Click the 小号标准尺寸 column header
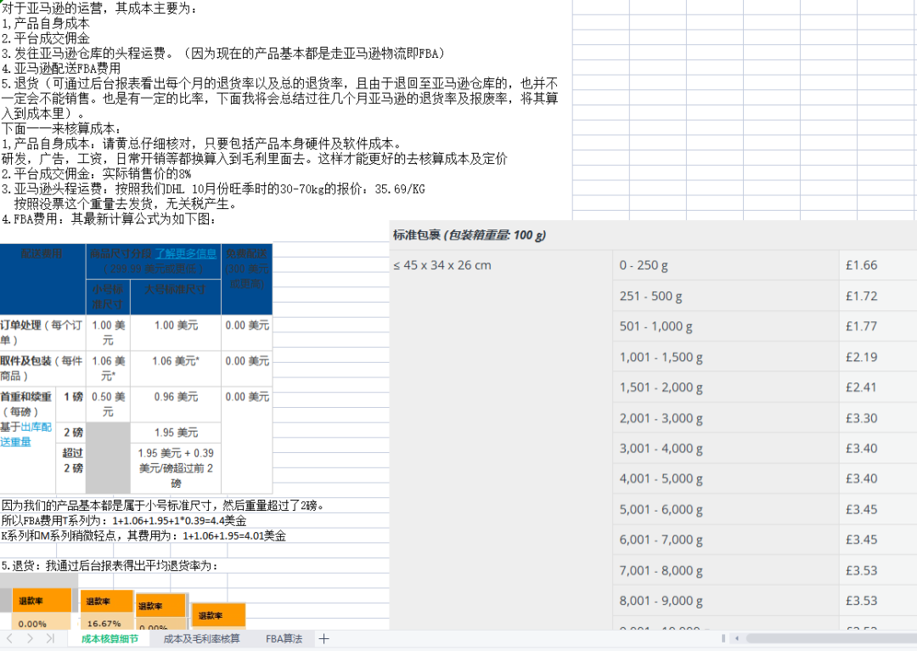Viewport: 917px width, 651px height. (108, 297)
